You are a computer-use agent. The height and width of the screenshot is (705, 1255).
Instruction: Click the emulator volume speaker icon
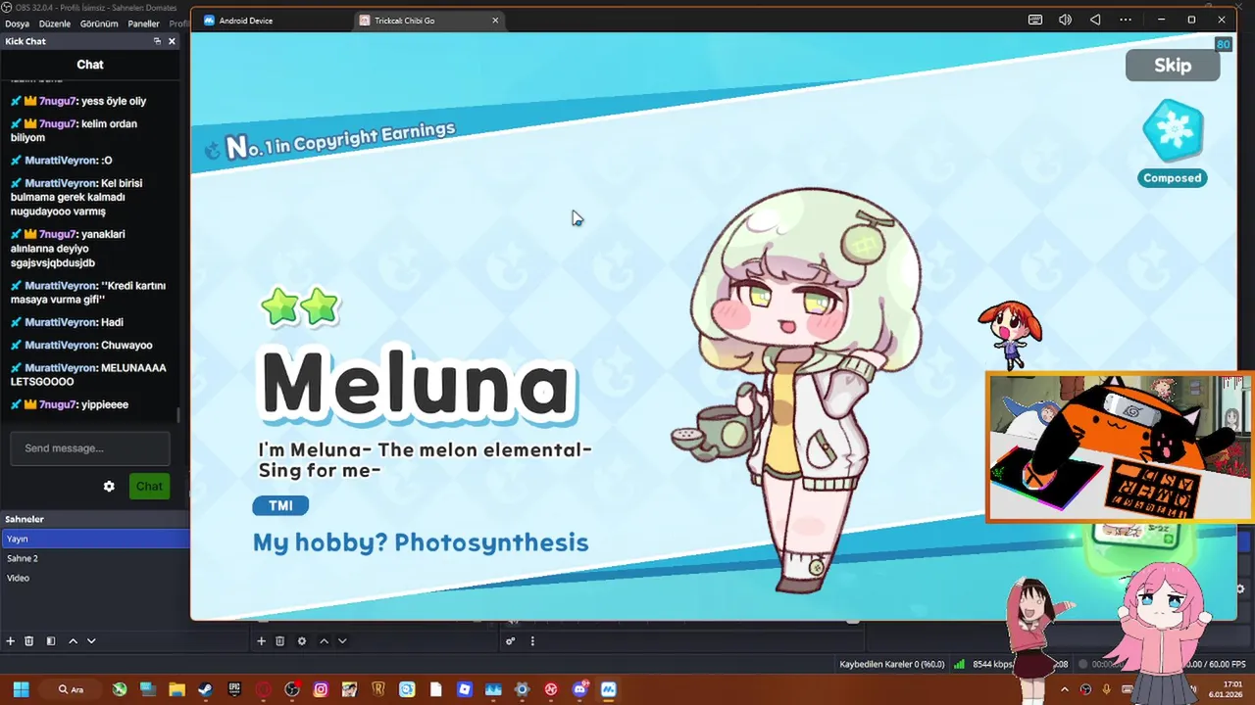tap(1066, 20)
